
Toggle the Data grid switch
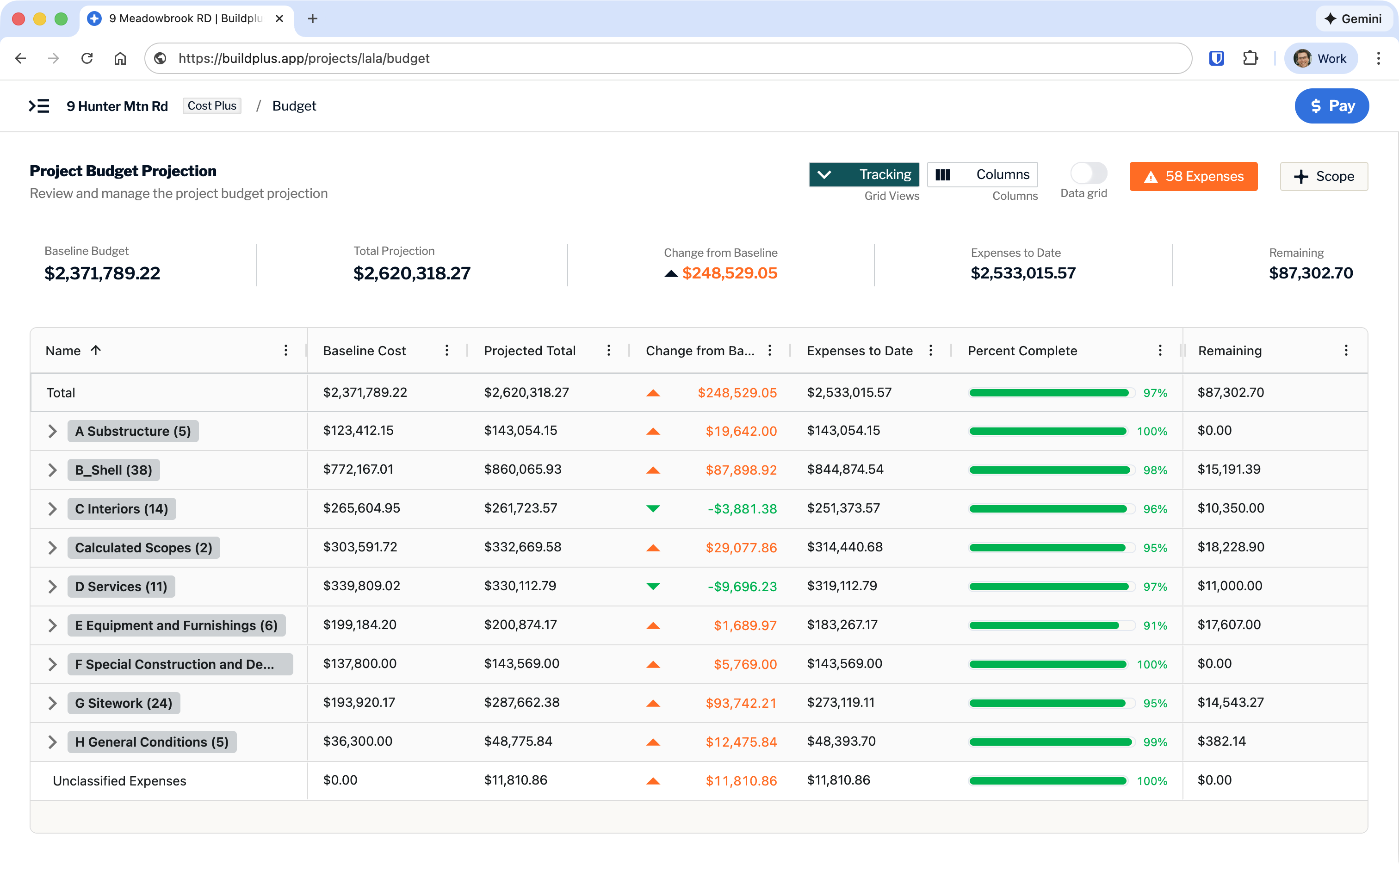tap(1088, 173)
